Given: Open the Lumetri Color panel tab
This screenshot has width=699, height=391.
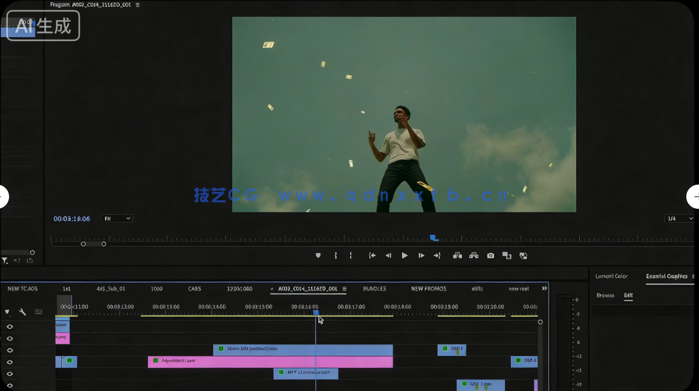Looking at the screenshot, I should coord(611,277).
